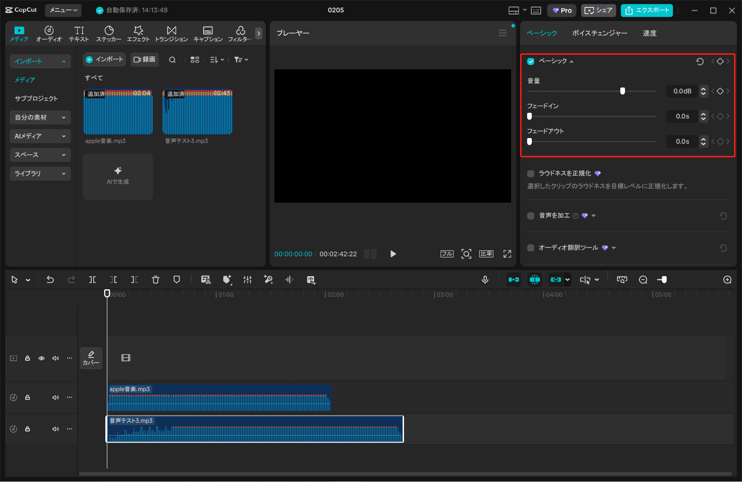
Task: Click the fullscreen icon in the player
Action: 507,254
